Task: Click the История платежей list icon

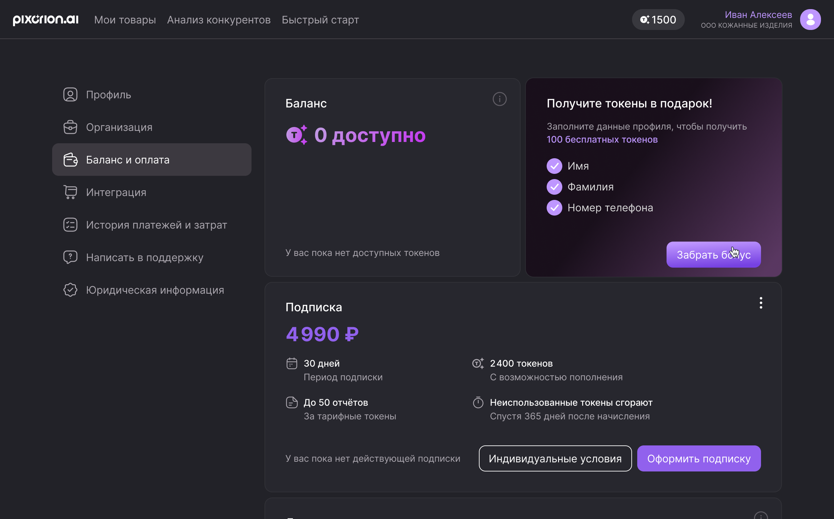Action: 70,225
